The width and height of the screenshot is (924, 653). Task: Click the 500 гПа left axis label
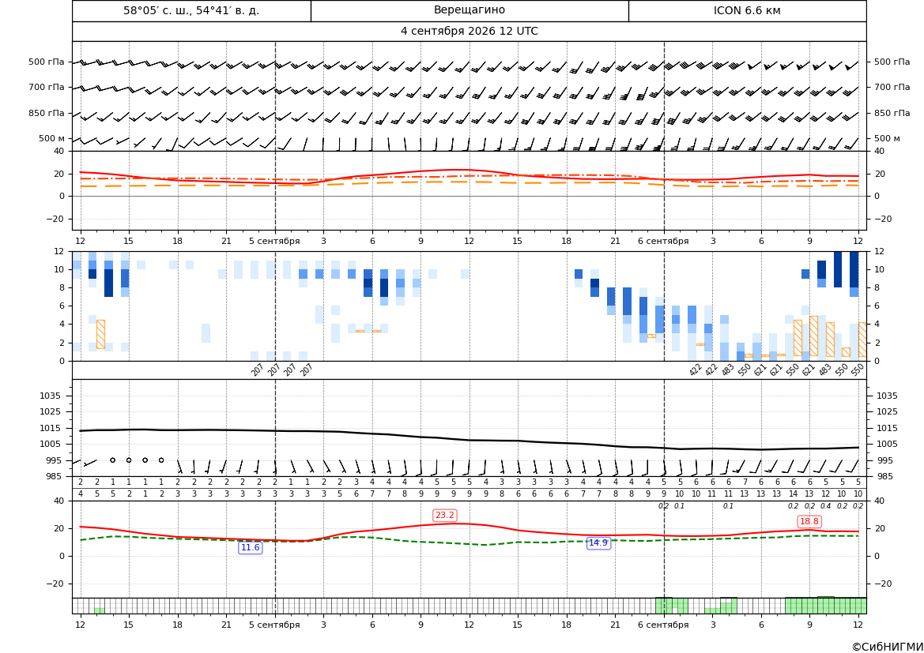pos(47,62)
